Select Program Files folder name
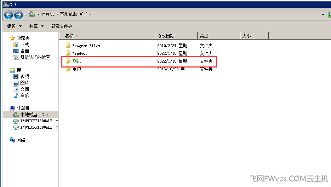The height and width of the screenshot is (187, 331). (x=86, y=46)
